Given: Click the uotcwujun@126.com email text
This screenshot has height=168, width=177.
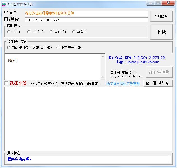Looking at the screenshot, I should pyautogui.click(x=143, y=62).
